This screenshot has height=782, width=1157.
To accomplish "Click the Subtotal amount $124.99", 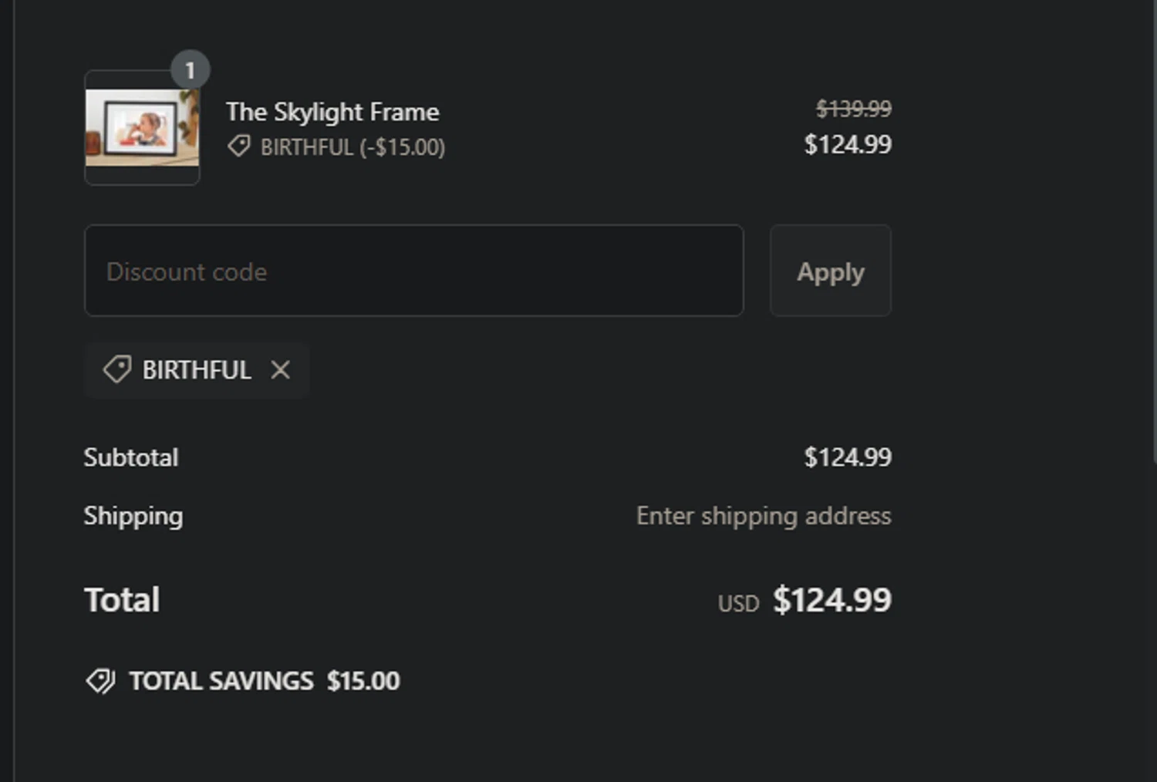I will point(848,457).
